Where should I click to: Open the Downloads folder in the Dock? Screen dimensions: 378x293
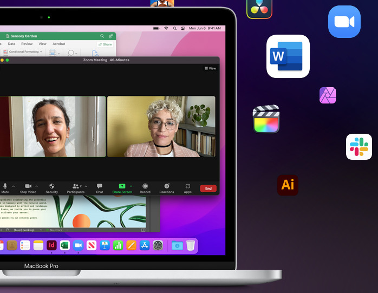coord(177,246)
